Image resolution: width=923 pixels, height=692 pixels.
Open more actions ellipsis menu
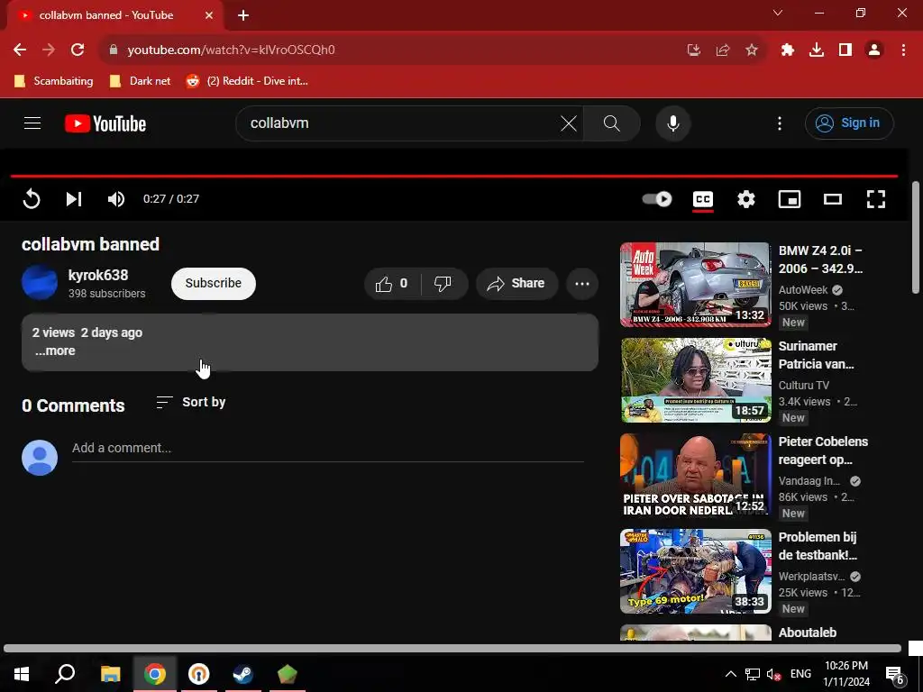coord(582,284)
